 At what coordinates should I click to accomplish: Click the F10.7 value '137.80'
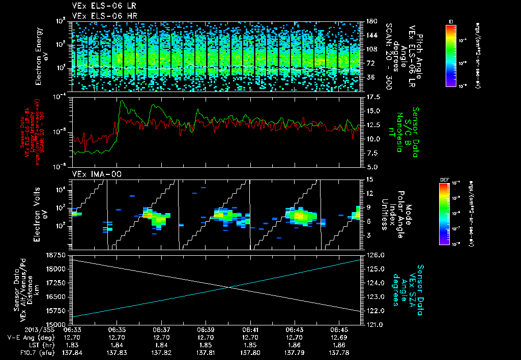pyautogui.click(x=250, y=353)
